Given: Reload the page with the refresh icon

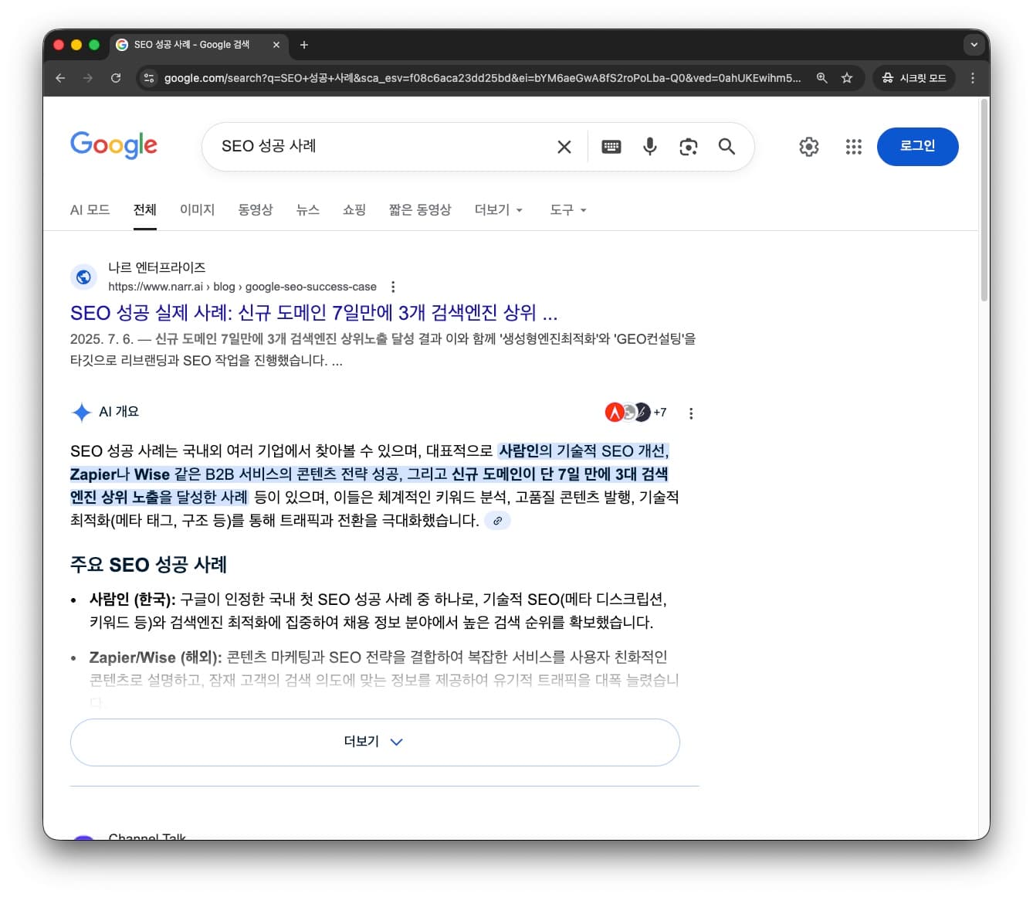Looking at the screenshot, I should point(116,78).
